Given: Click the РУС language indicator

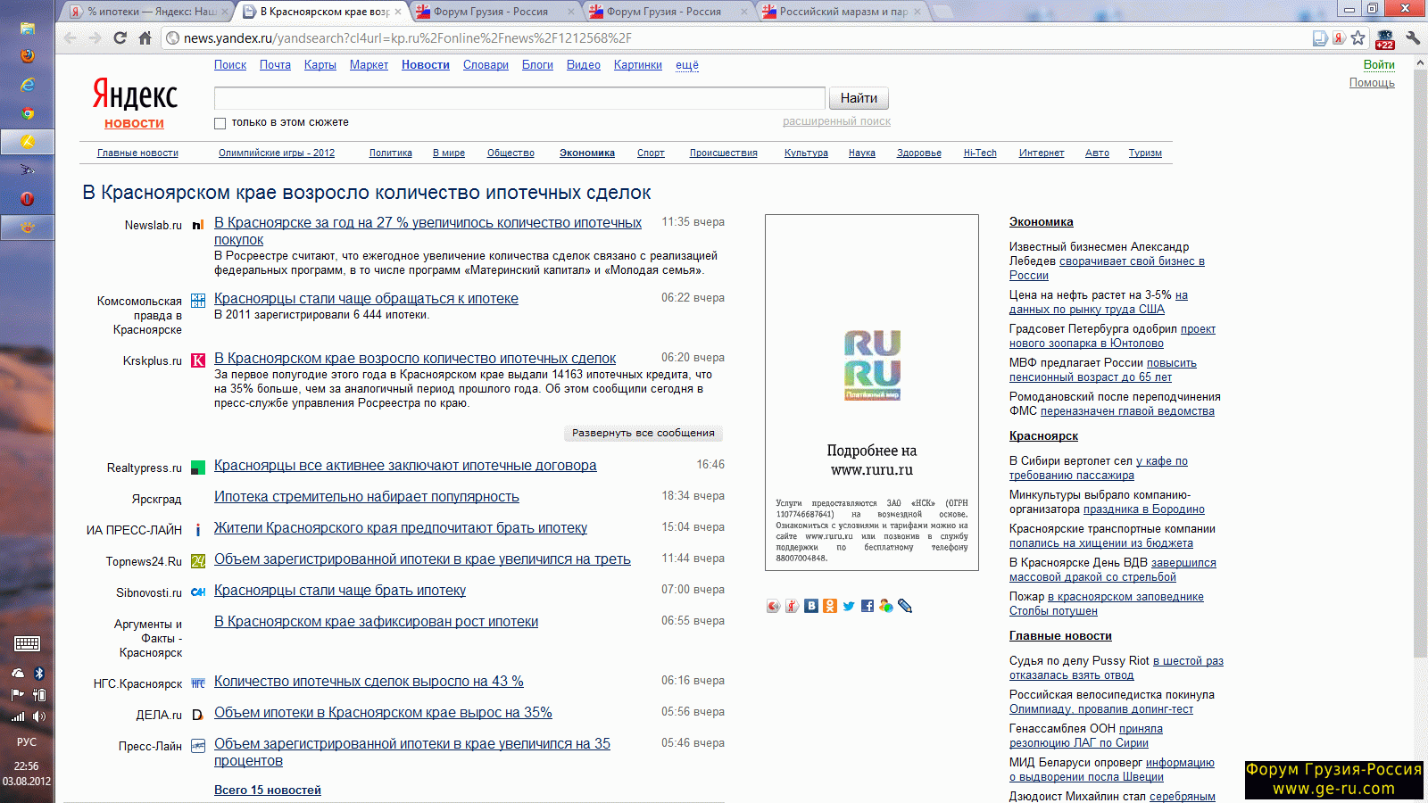Looking at the screenshot, I should (27, 741).
